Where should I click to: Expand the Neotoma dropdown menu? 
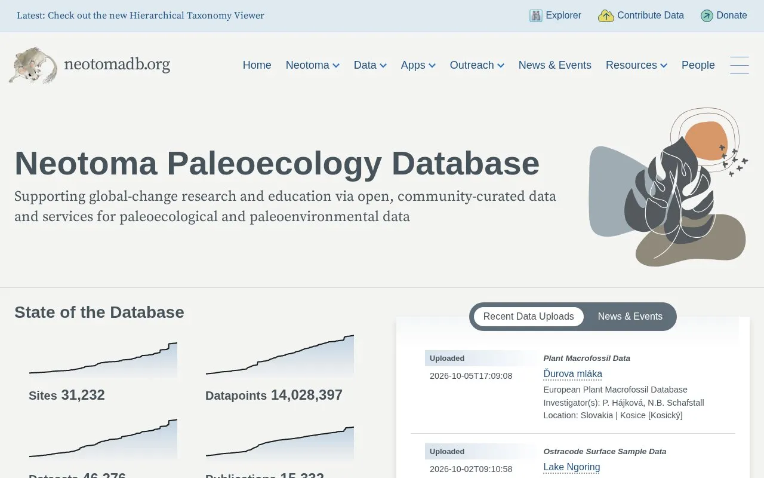tap(312, 65)
